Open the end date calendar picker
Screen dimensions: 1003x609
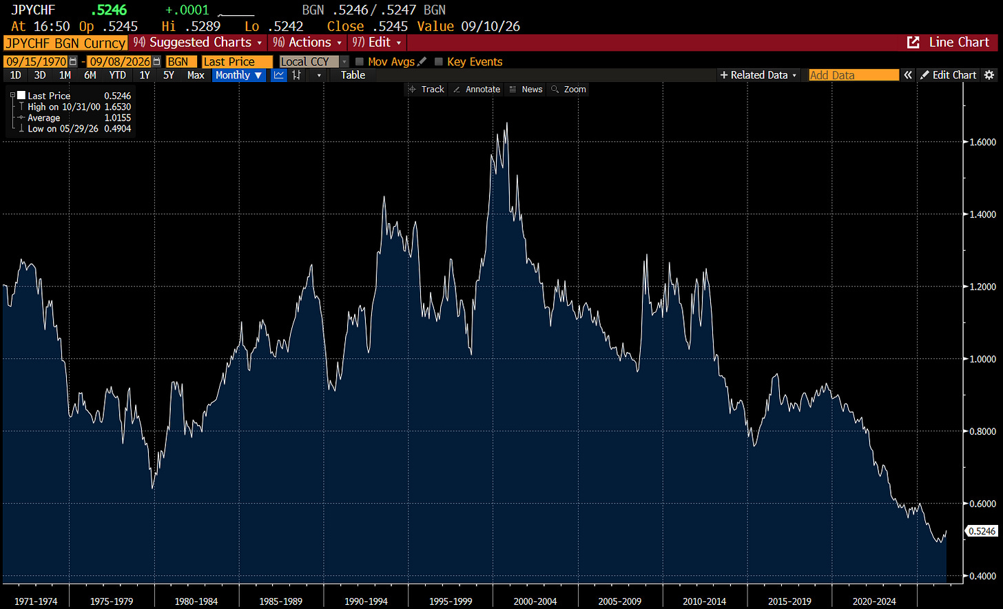click(156, 61)
